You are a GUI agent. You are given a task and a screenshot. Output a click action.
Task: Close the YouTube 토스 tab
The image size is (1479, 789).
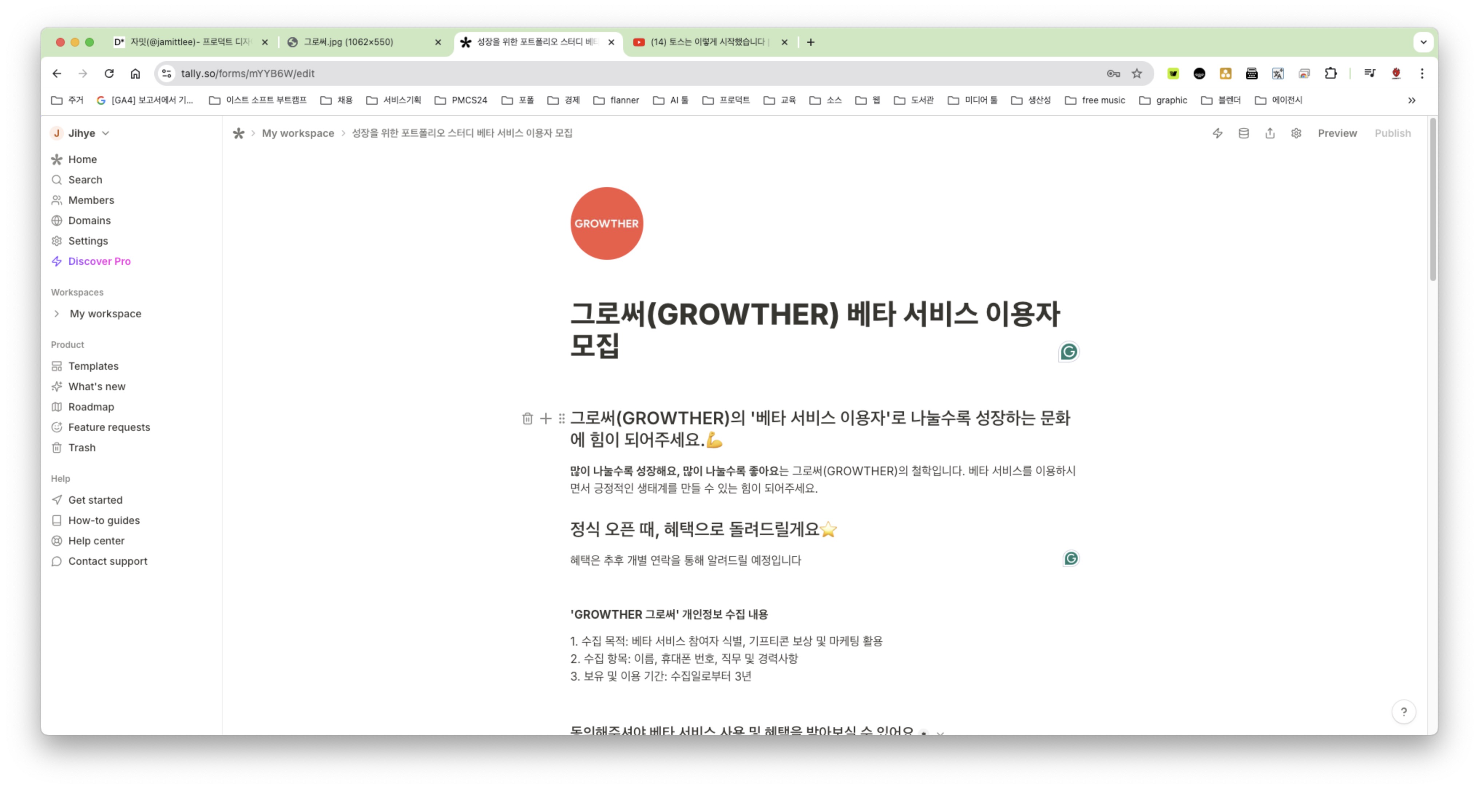point(784,42)
